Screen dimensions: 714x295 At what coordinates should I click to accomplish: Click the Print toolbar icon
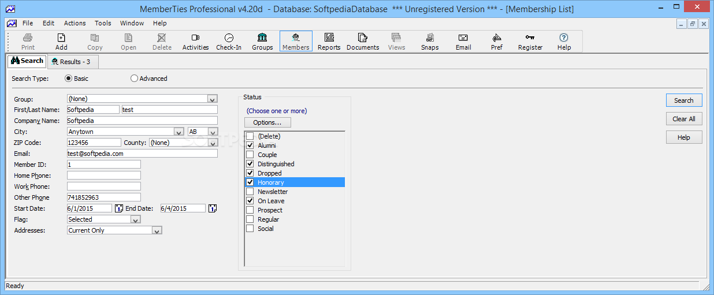(x=28, y=42)
